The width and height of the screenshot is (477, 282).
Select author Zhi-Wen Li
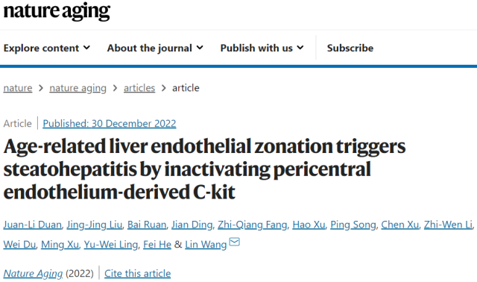click(x=448, y=225)
